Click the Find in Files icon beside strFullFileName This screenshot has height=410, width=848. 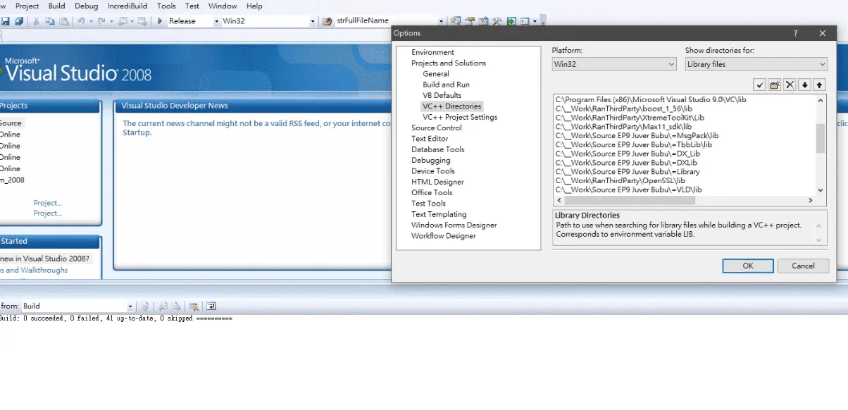pyautogui.click(x=327, y=21)
